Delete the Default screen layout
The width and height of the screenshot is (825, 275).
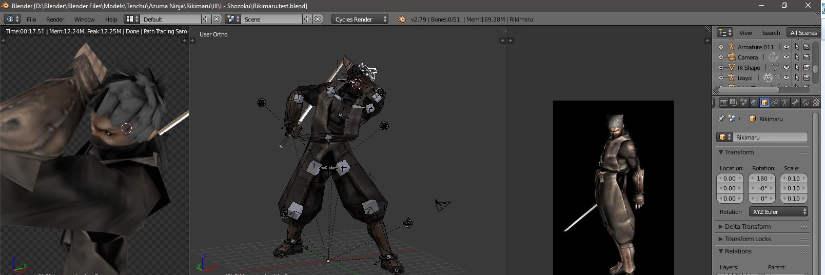coord(217,19)
